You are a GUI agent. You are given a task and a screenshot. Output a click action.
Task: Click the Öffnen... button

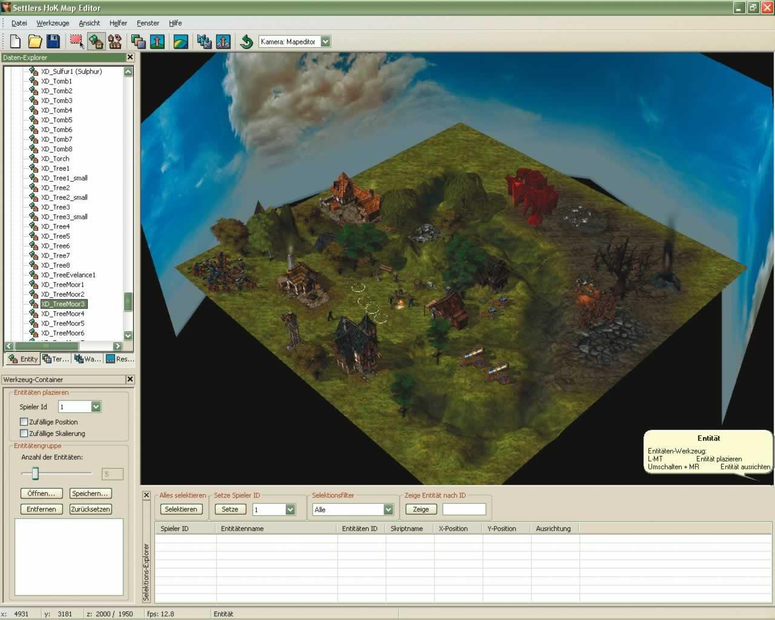click(x=41, y=493)
